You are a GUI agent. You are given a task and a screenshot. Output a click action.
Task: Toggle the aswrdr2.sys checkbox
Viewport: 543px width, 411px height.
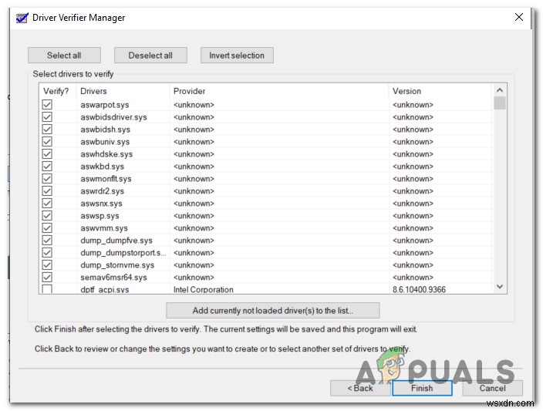pos(47,191)
